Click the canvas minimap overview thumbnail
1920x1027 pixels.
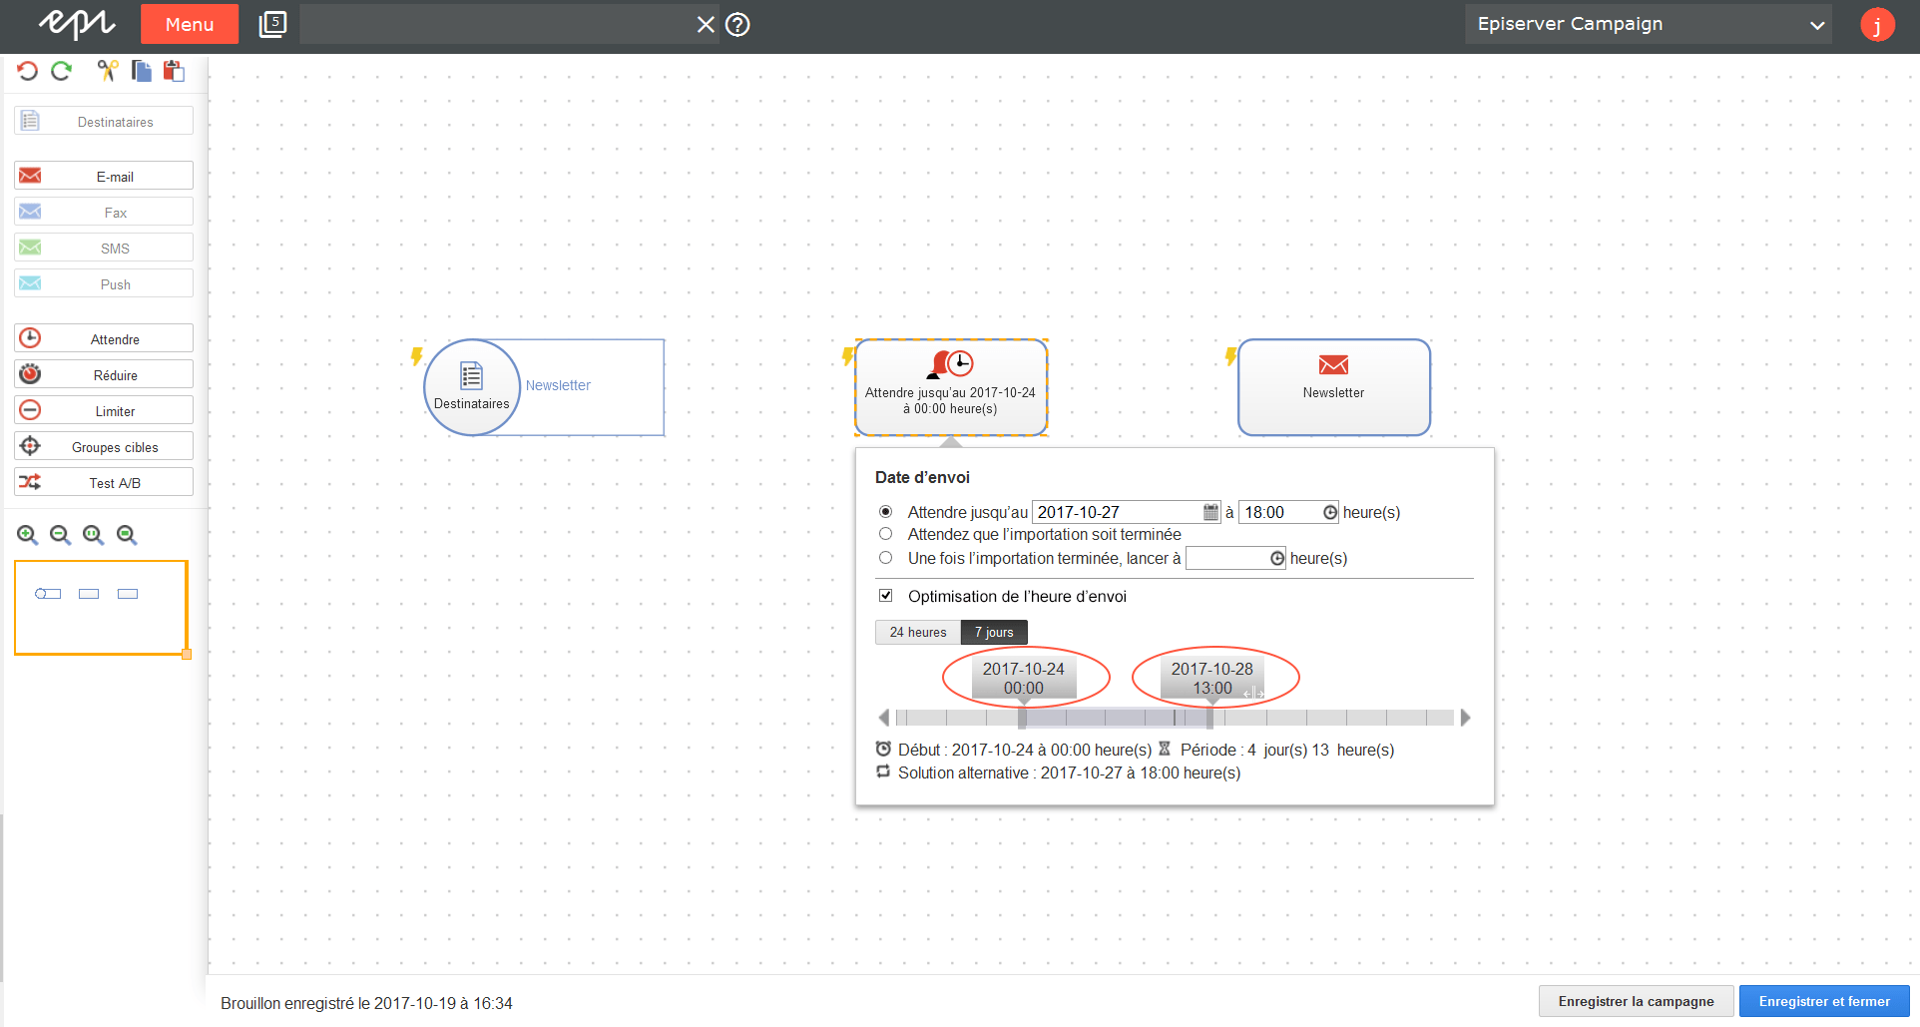[x=101, y=608]
